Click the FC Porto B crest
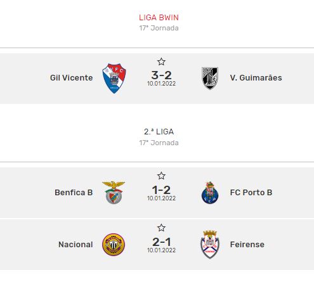314x284 pixels. tap(210, 193)
